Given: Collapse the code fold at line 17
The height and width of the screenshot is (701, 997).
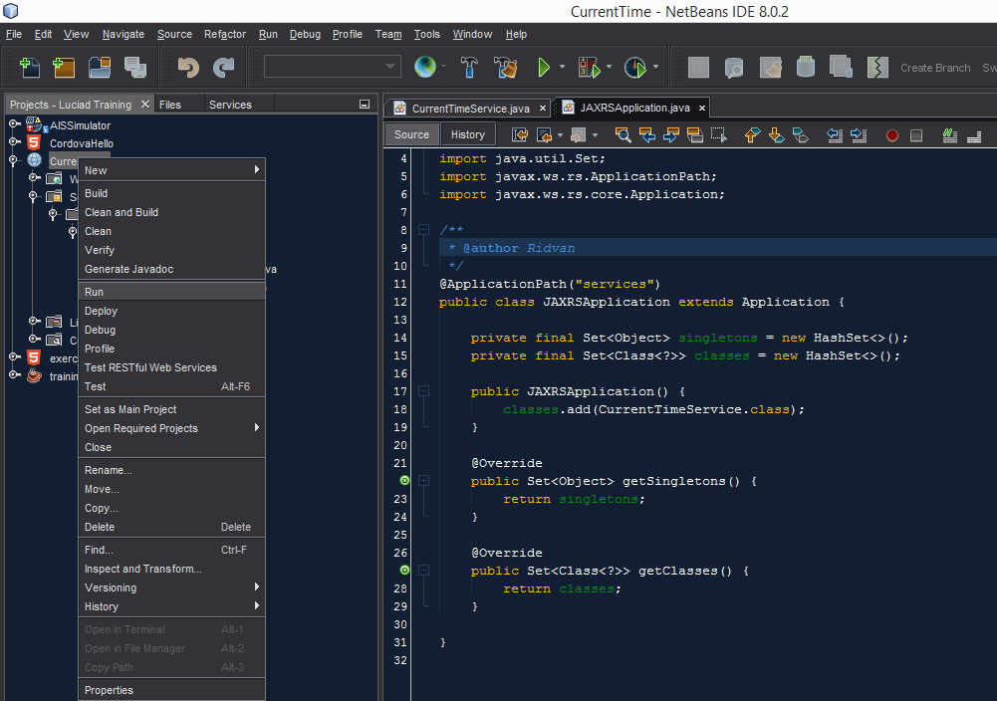Looking at the screenshot, I should point(423,391).
